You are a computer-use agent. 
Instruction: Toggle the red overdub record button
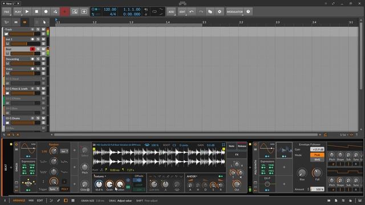[65, 11]
